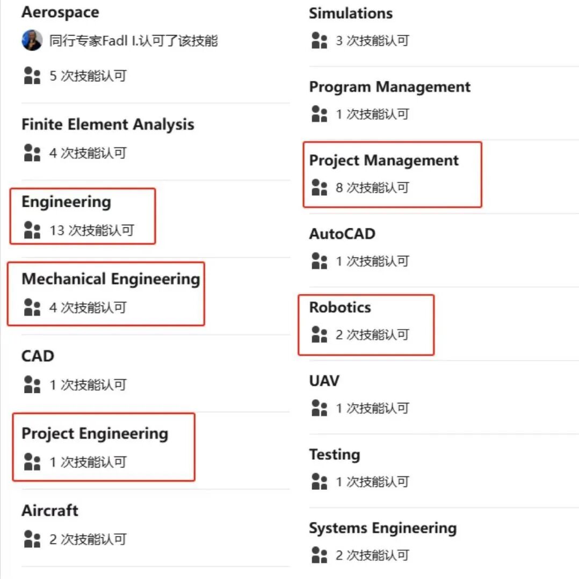Open the Aerospace skill title
Viewport: 579px width, 579px height.
pyautogui.click(x=60, y=12)
